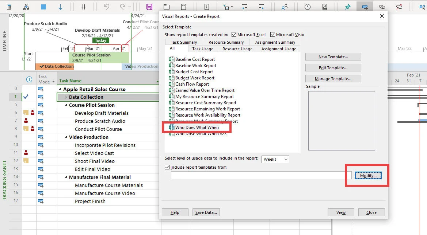Switch to the Task Summary tab
427x235 pixels.
coord(184,42)
